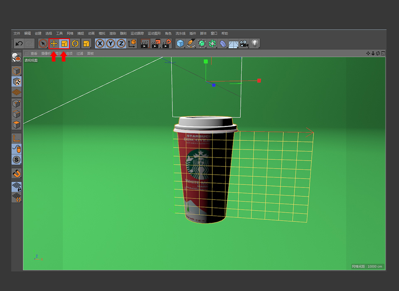This screenshot has width=399, height=291.
Task: Click the red X-axis gizmo handle
Action: (x=259, y=81)
